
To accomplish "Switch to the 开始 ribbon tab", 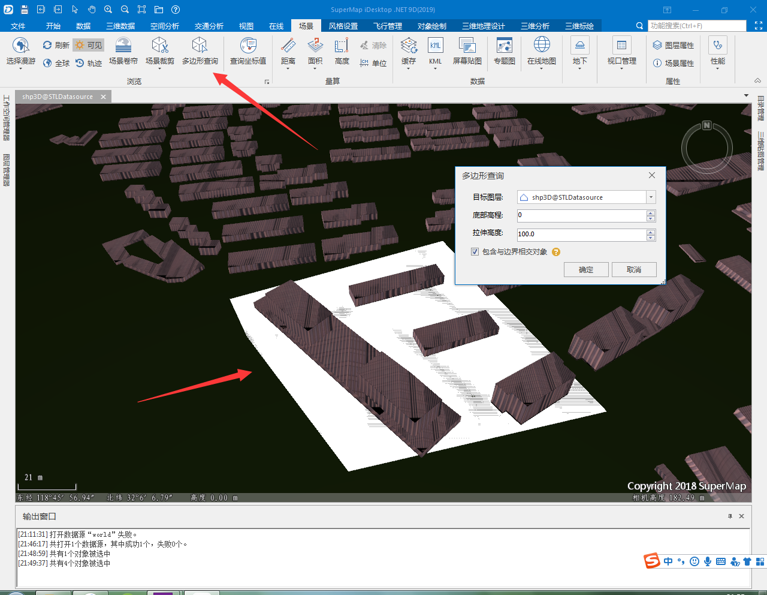I will pyautogui.click(x=53, y=26).
